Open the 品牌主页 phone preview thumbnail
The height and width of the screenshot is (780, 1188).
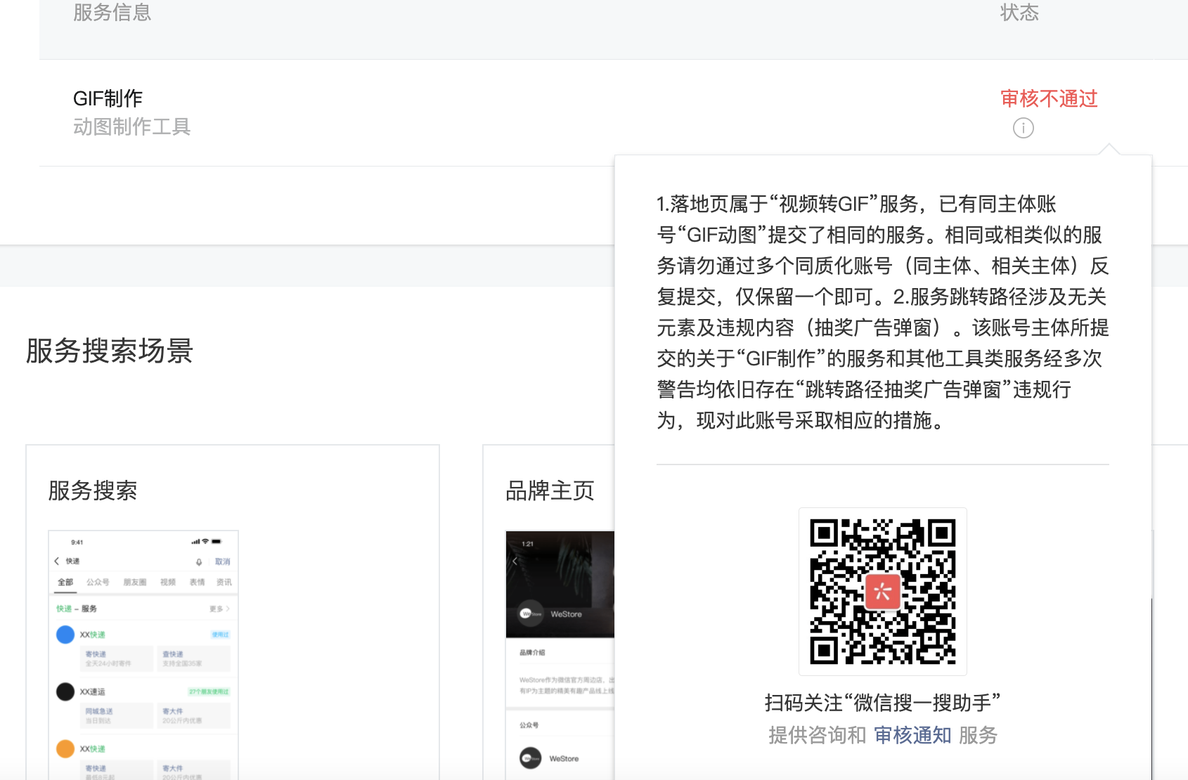click(560, 655)
